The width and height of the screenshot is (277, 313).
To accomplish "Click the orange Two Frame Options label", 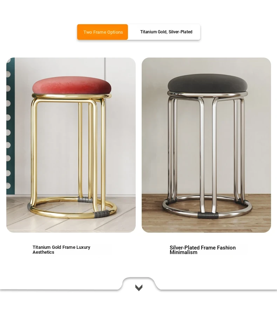I will (102, 32).
